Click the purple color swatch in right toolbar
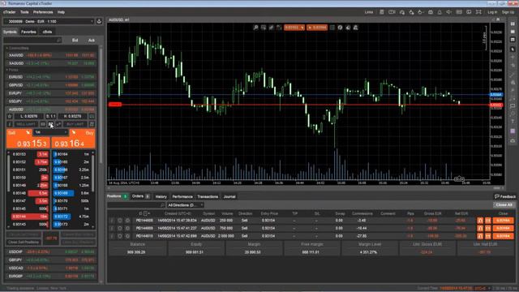This screenshot has height=292, width=519. [x=513, y=131]
